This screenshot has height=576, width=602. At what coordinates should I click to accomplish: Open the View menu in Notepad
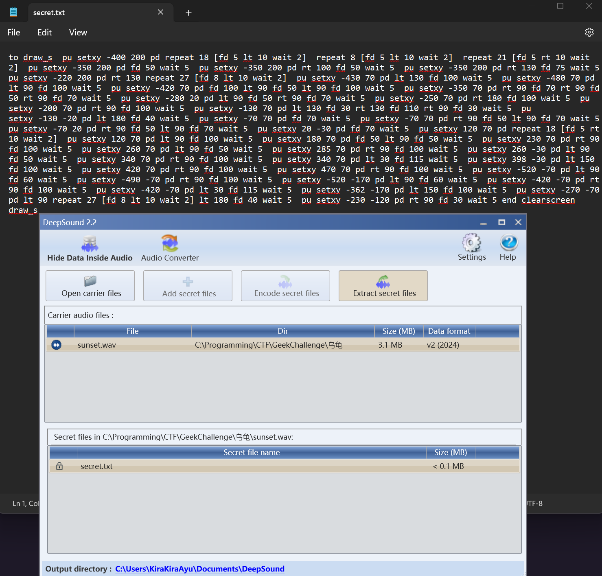[78, 33]
